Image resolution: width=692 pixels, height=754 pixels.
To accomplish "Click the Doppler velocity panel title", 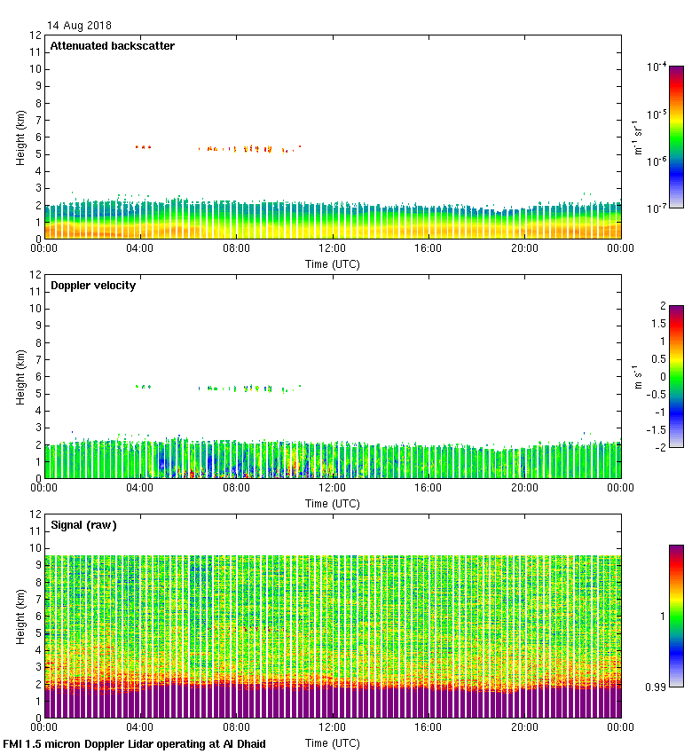I will [x=93, y=286].
